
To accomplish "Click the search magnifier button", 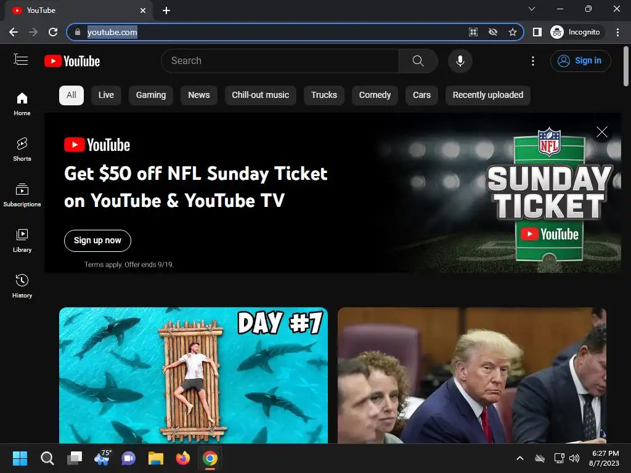I will click(x=418, y=61).
